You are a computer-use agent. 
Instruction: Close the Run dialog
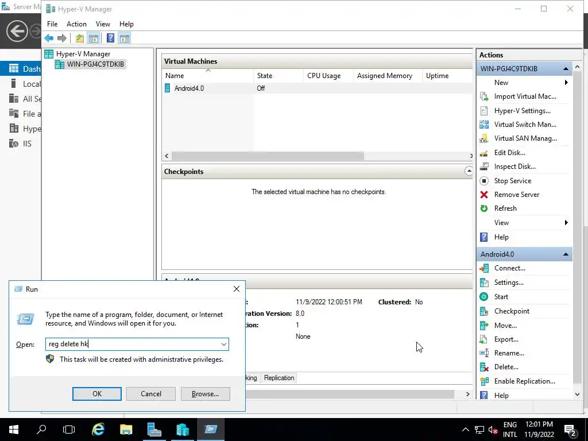(x=236, y=289)
